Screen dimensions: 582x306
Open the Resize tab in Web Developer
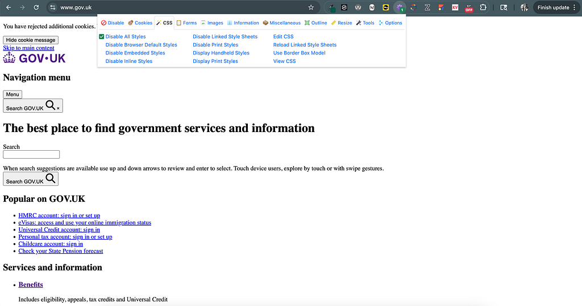pos(342,23)
